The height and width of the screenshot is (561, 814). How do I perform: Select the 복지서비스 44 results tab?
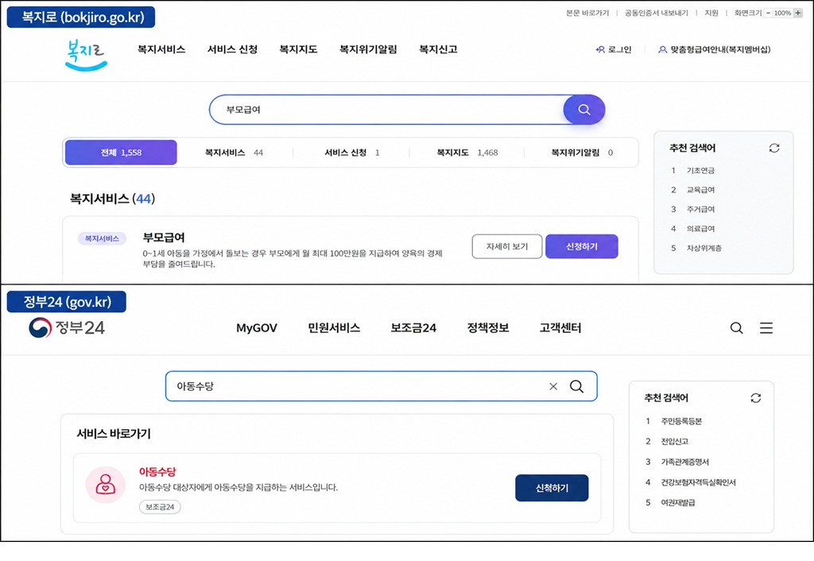235,153
